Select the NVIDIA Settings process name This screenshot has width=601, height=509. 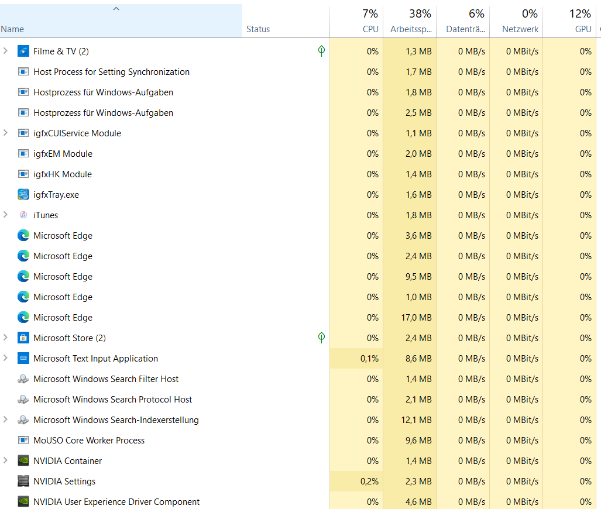pos(64,482)
